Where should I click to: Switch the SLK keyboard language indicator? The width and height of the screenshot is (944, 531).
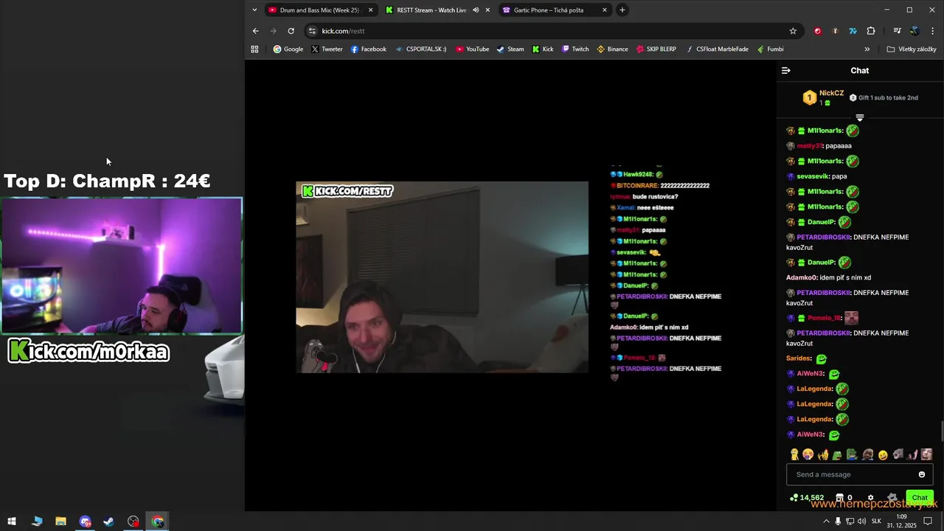(876, 521)
